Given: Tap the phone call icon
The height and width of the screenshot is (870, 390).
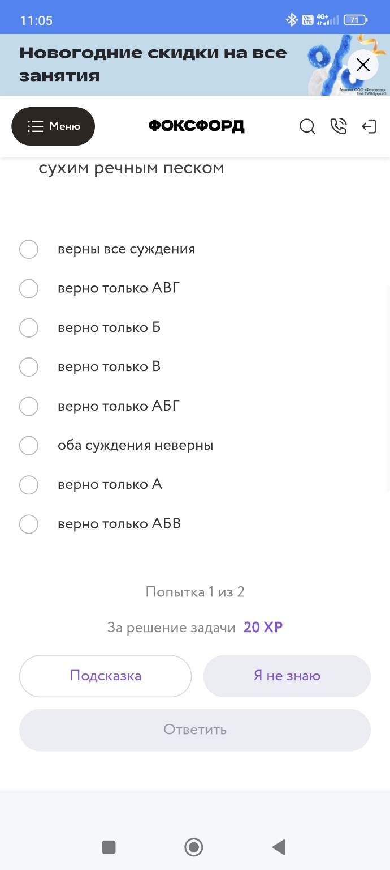Looking at the screenshot, I should 339,127.
